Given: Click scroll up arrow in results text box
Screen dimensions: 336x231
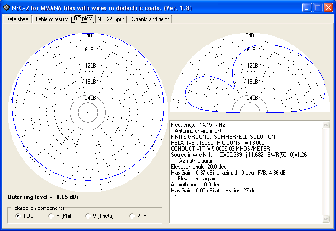Looking at the screenshot, I should [325, 125].
